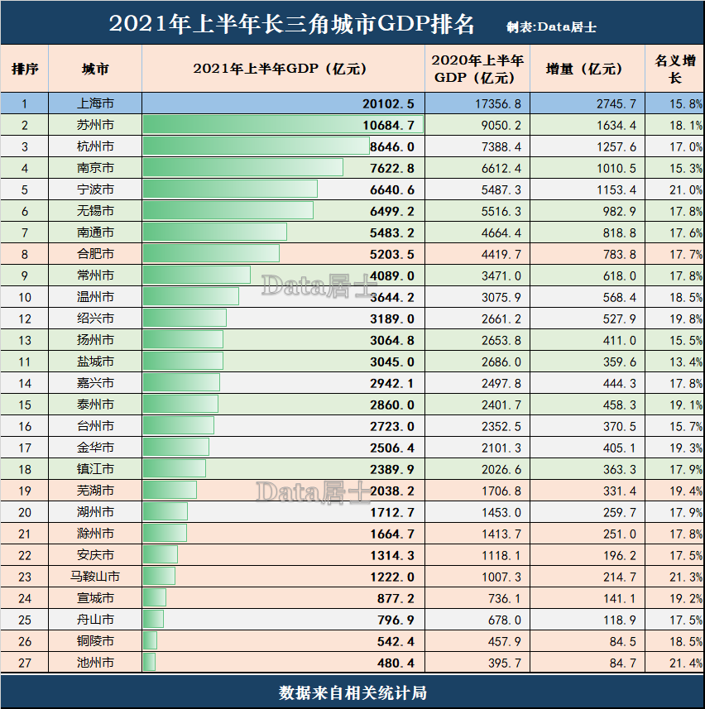Select the GDP value 5203.5

point(391,255)
